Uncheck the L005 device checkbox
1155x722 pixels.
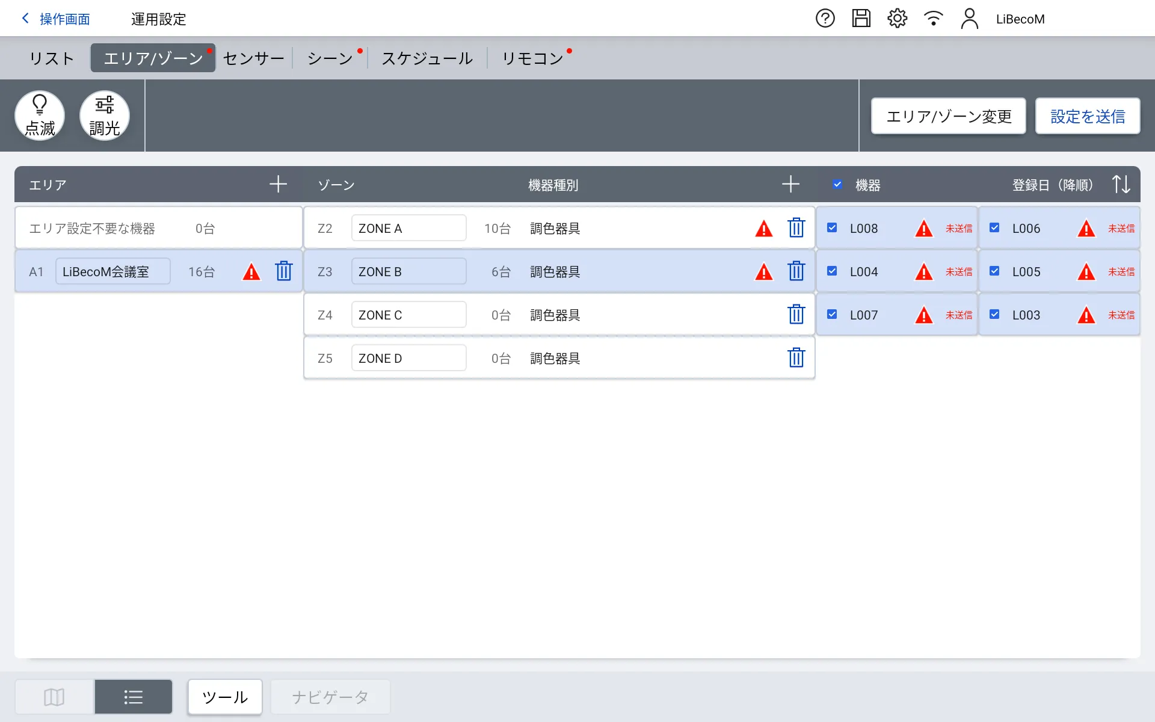point(994,271)
